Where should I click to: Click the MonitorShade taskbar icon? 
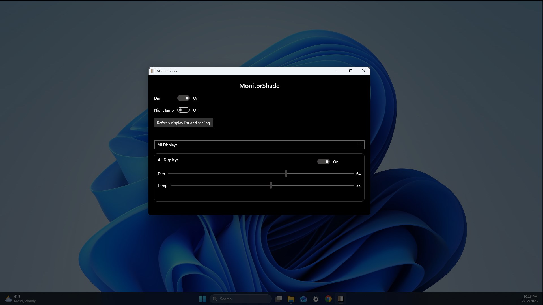click(x=341, y=299)
